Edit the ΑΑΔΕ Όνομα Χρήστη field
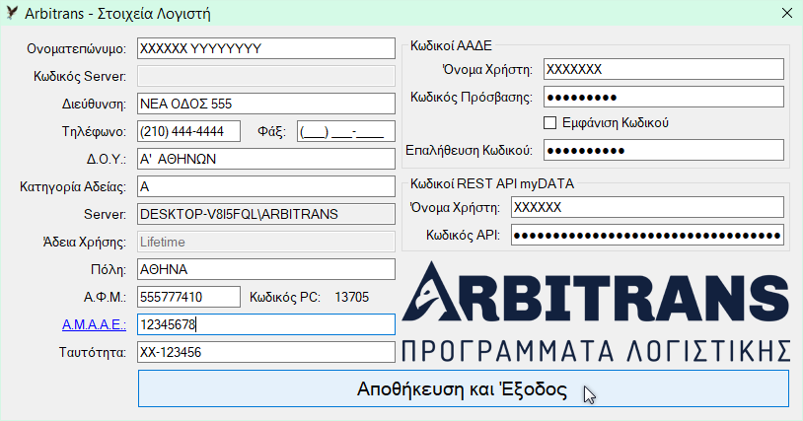This screenshot has height=421, width=803. [x=664, y=69]
